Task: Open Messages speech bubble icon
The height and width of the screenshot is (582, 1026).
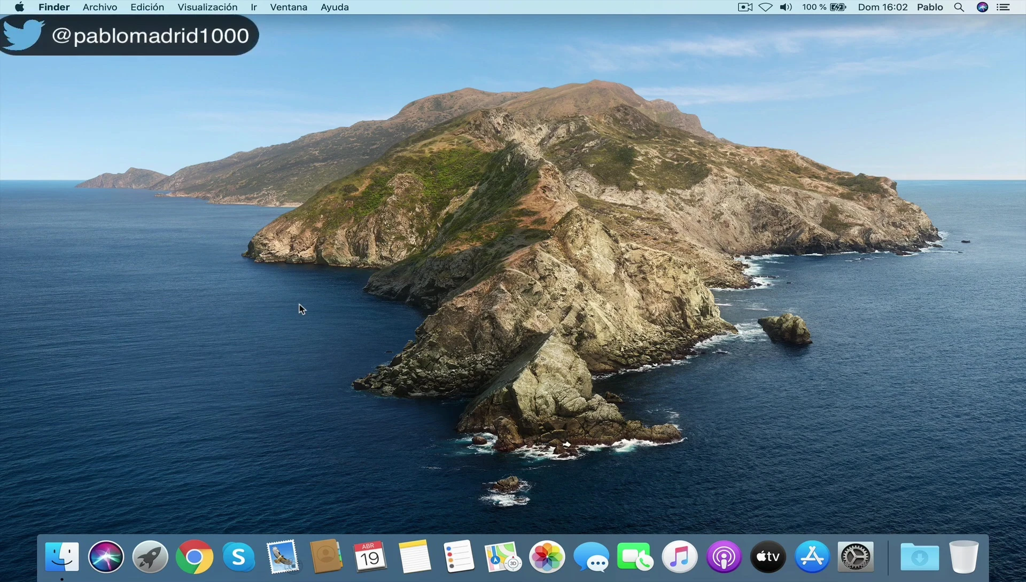Action: point(592,557)
